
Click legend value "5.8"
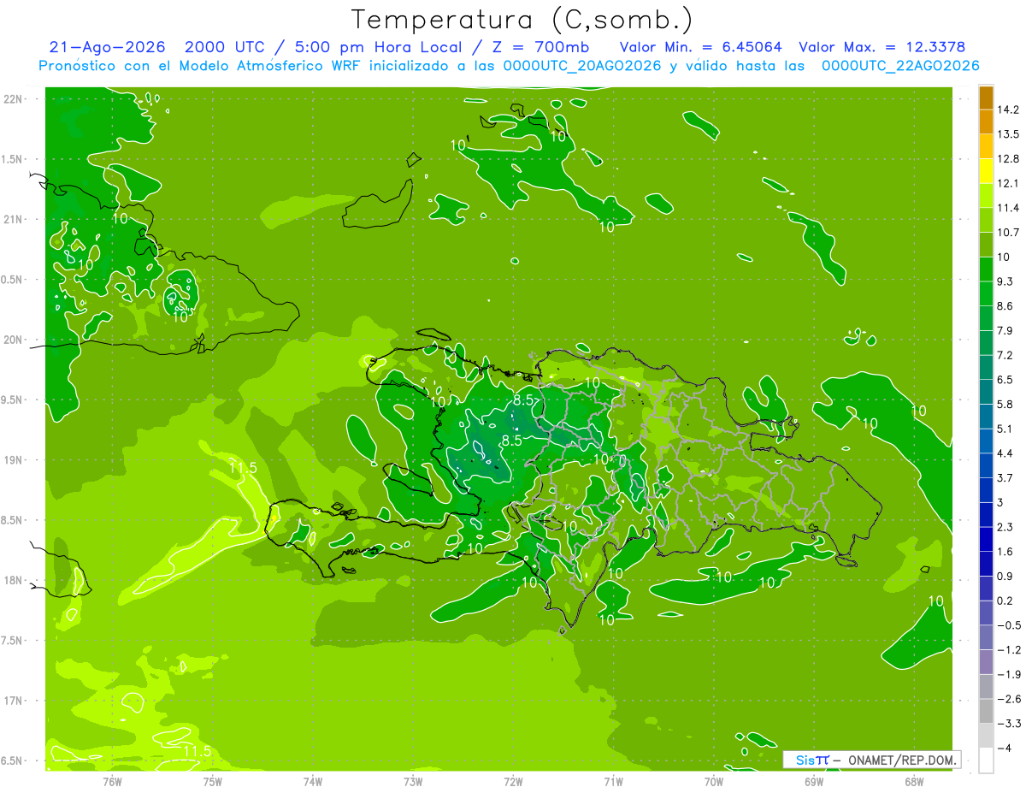click(1005, 405)
